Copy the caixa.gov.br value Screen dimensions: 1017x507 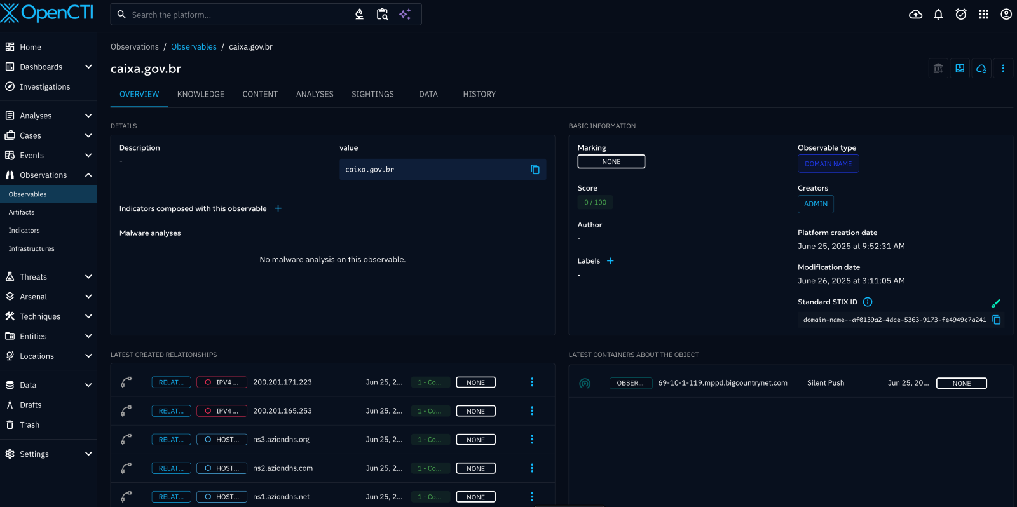pos(535,170)
